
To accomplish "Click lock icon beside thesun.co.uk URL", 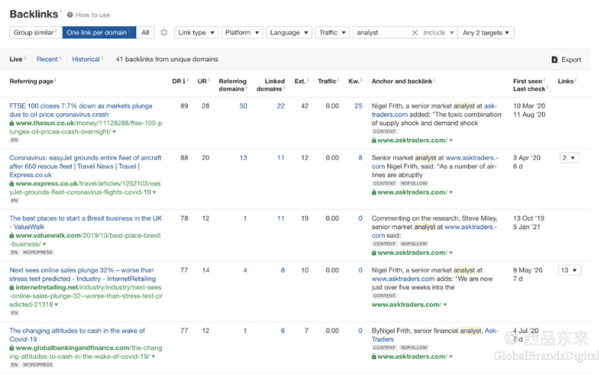I will click(x=12, y=123).
